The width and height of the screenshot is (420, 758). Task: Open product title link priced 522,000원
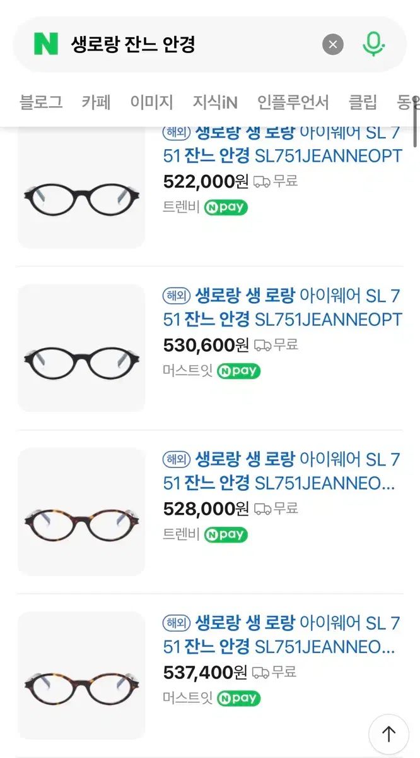282,145
